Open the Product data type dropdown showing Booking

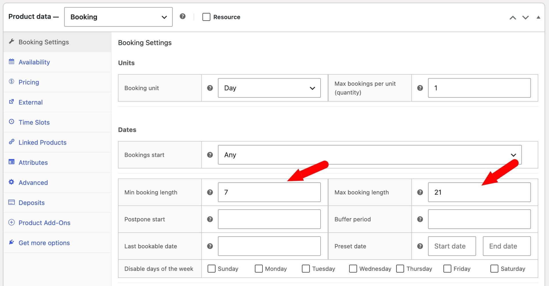click(118, 17)
